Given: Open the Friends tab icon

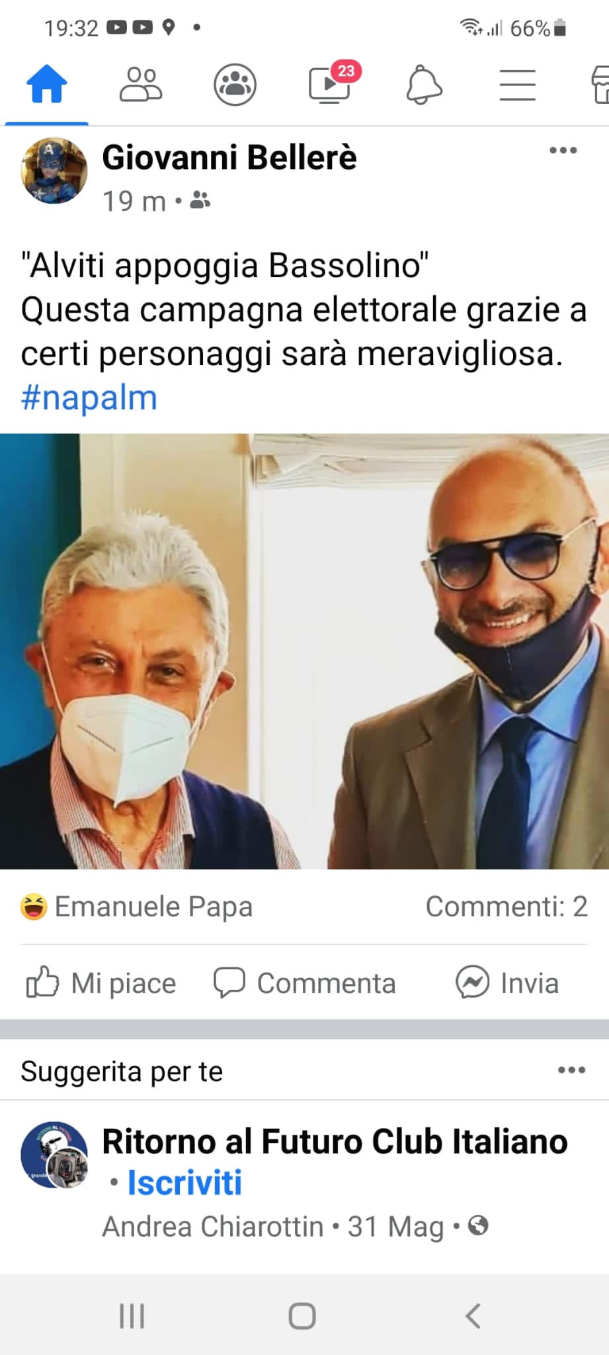Looking at the screenshot, I should click(x=140, y=85).
